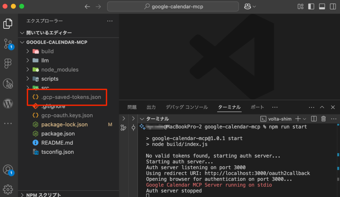Open the Figma extension icon

tap(8, 63)
